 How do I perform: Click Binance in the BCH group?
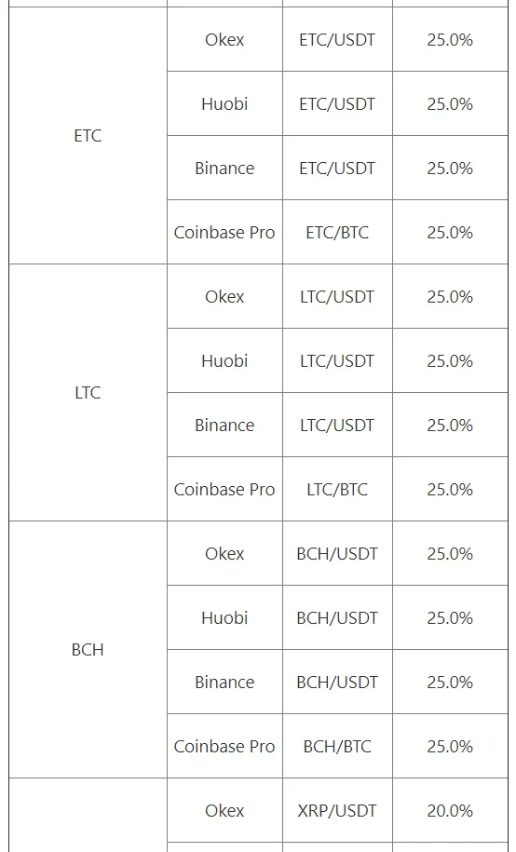224,682
